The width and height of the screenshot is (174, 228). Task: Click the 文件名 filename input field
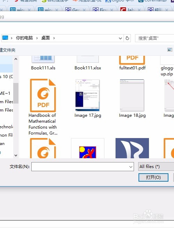tap(82, 167)
